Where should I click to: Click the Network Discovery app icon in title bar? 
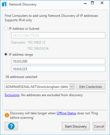click(4, 4)
